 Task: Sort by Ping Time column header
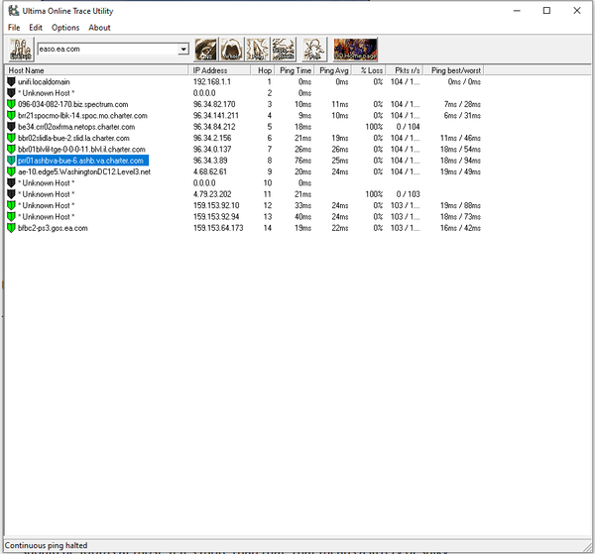(295, 70)
